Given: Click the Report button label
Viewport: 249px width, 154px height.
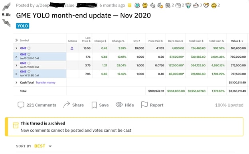Looking at the screenshot, I should (156, 105).
